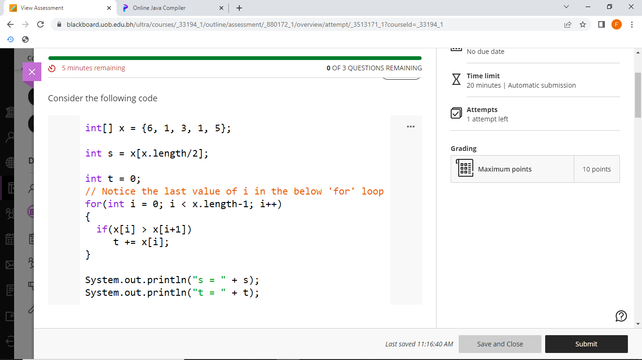The height and width of the screenshot is (360, 642).
Task: Click the 'int[] x = {6, 1, 3, 1, 5};' line
Action: (x=158, y=128)
